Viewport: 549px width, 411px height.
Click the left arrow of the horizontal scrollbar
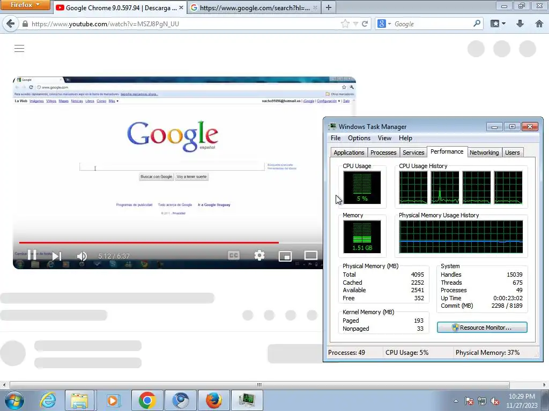point(4,385)
